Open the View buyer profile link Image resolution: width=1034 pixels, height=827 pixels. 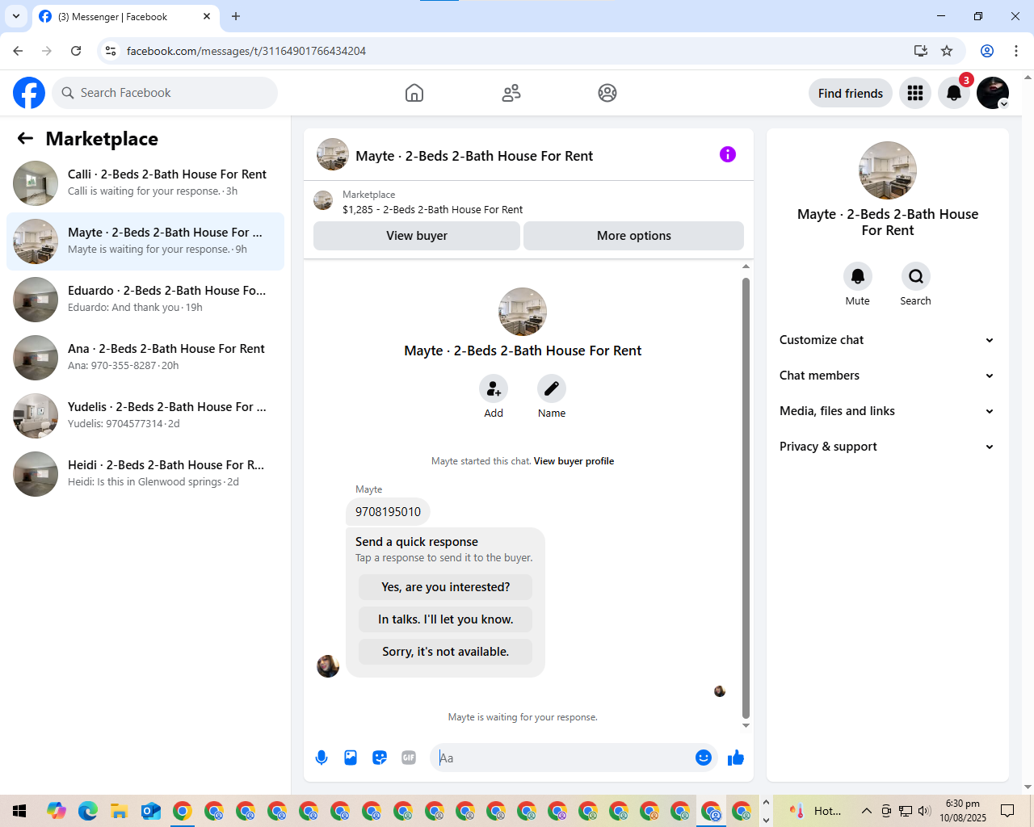[574, 461]
